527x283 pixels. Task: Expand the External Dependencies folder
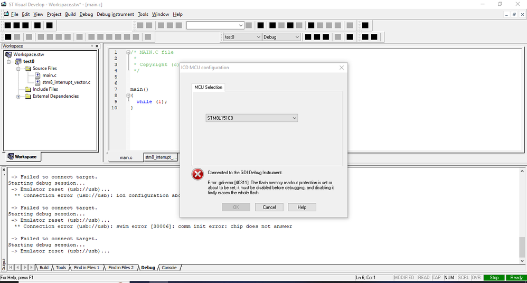(18, 97)
